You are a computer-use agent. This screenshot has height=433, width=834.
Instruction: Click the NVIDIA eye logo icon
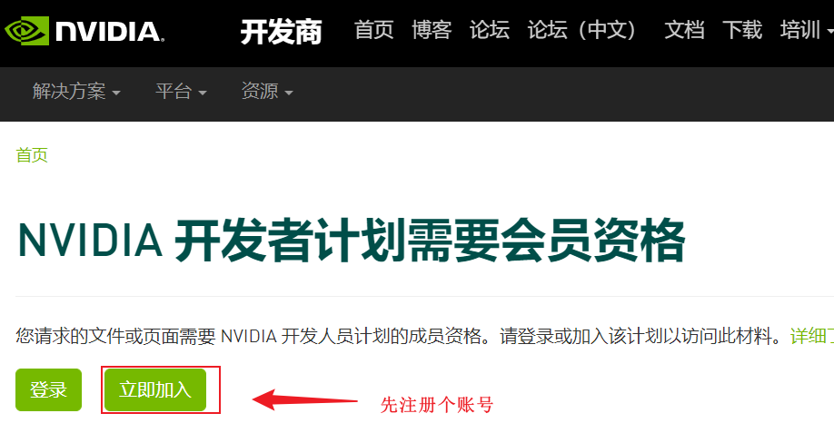(x=26, y=30)
